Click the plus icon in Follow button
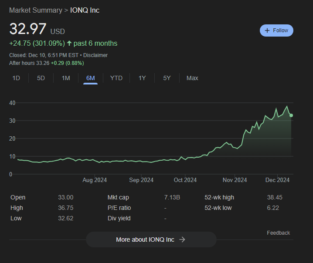This screenshot has width=313, height=263. [x=267, y=30]
